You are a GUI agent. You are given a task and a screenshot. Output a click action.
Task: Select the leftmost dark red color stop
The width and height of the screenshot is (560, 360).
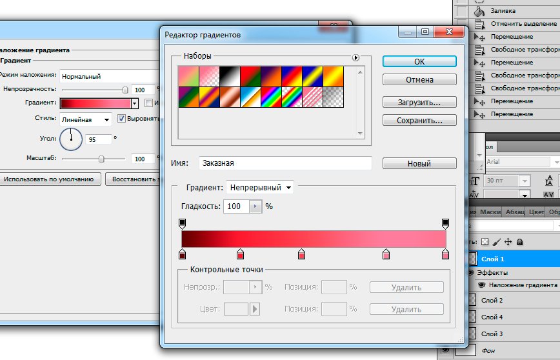182,255
